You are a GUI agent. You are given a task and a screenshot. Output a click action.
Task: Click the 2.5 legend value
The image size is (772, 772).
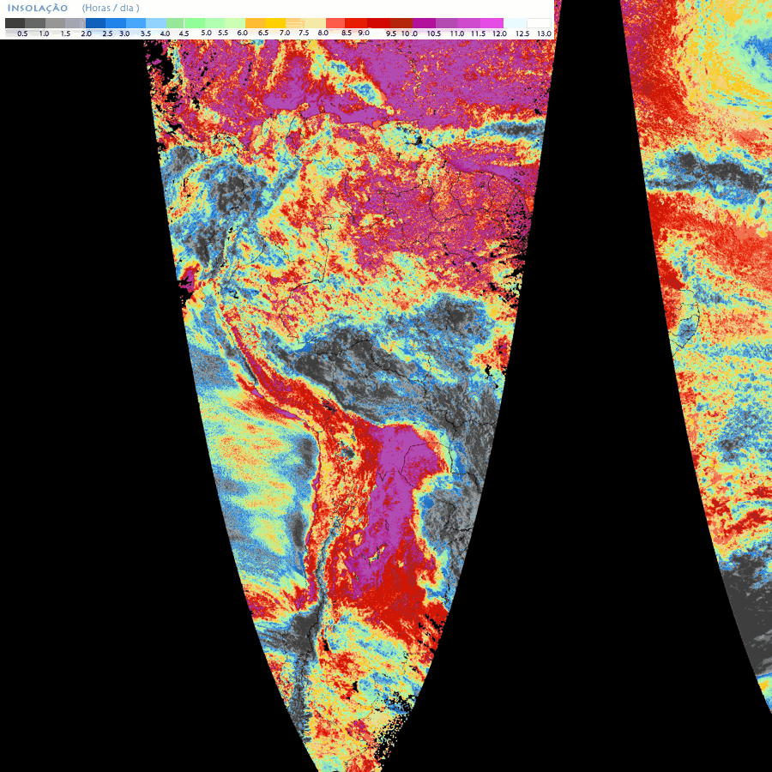click(107, 33)
